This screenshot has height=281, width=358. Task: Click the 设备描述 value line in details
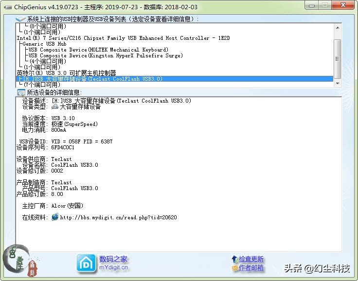click(x=122, y=101)
